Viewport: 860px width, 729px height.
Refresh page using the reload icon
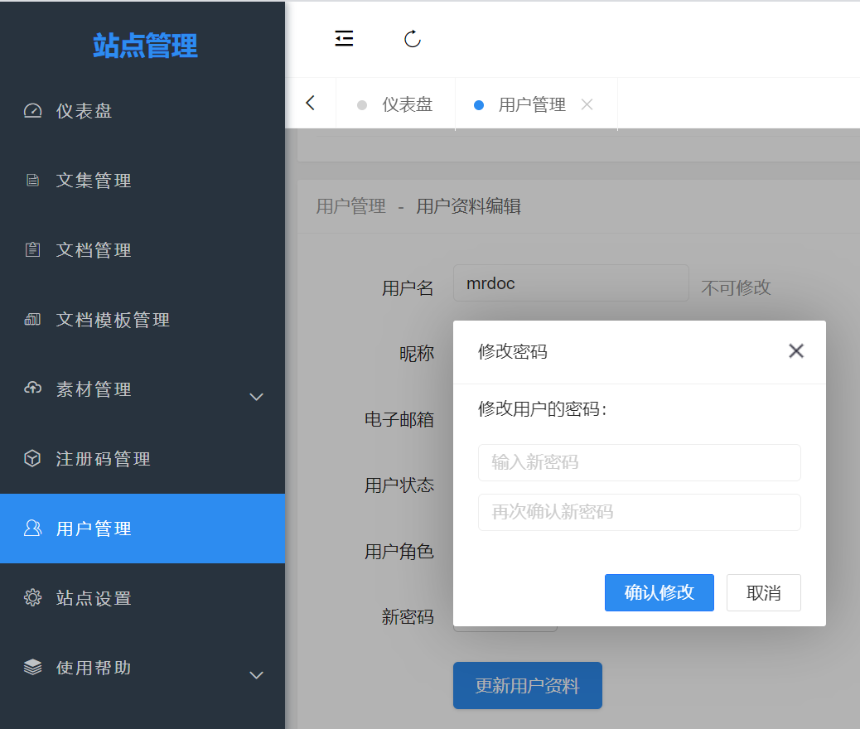(413, 39)
